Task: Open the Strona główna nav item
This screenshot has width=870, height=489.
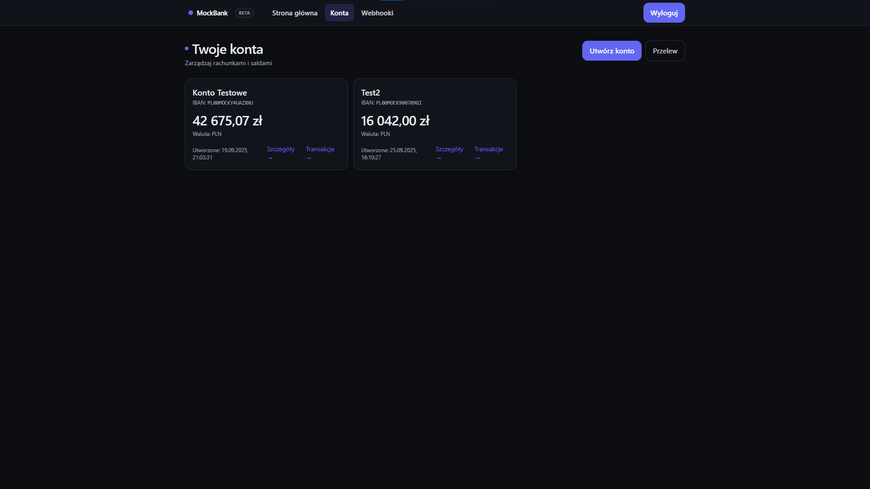Action: [295, 13]
